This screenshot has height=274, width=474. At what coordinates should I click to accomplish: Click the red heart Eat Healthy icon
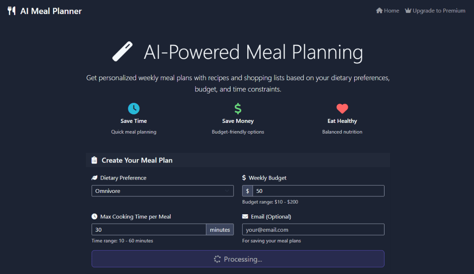[x=342, y=108]
